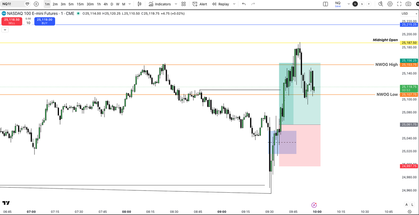Add a symbol with the plus circle icon
Viewport: 419px width, 215px height.
coord(36,4)
